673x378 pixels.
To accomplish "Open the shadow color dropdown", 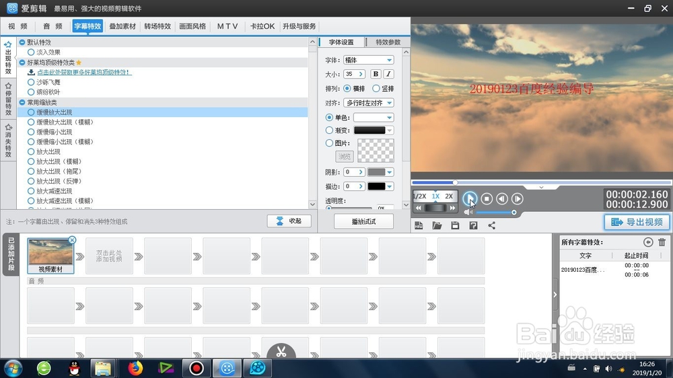I will click(x=389, y=172).
